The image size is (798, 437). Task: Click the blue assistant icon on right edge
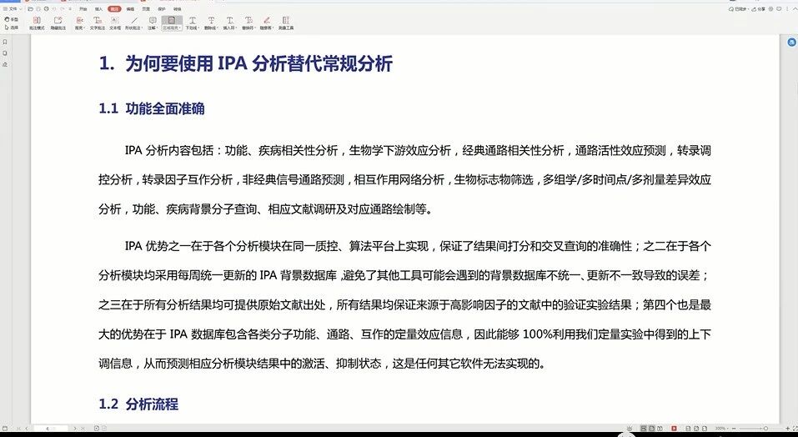[792, 43]
